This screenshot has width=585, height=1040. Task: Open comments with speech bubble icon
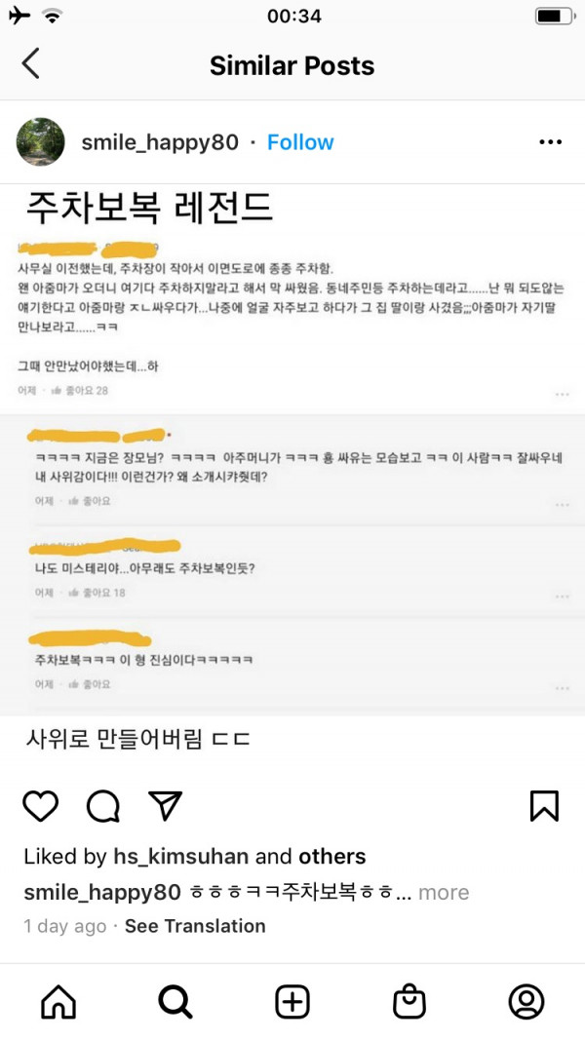102,806
